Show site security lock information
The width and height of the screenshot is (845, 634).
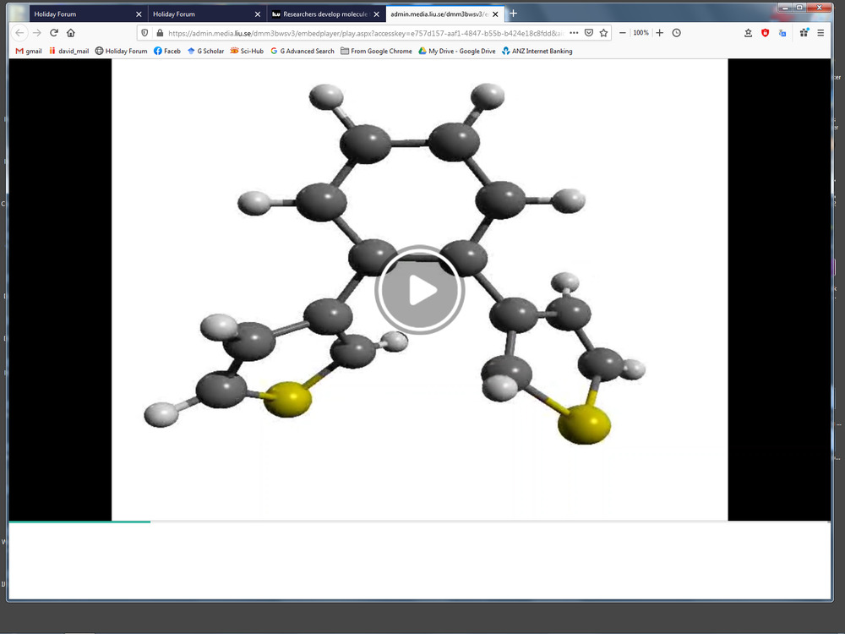click(159, 33)
